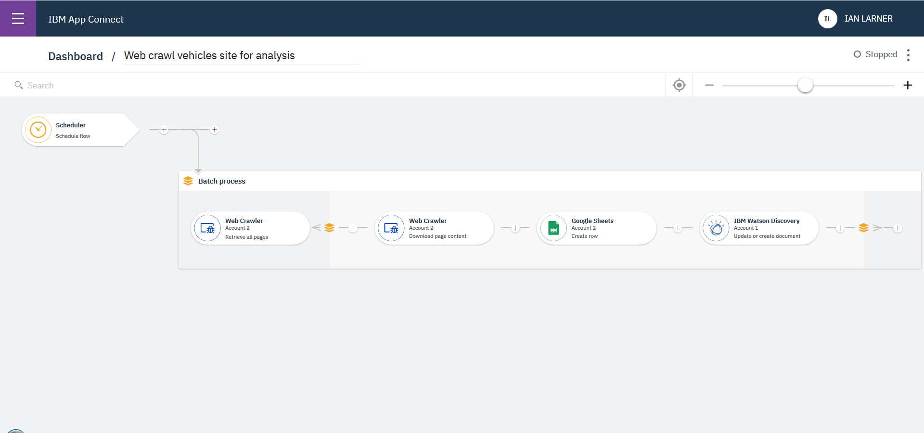Image resolution: width=924 pixels, height=433 pixels.
Task: Click the zoom in plus icon
Action: tap(908, 85)
